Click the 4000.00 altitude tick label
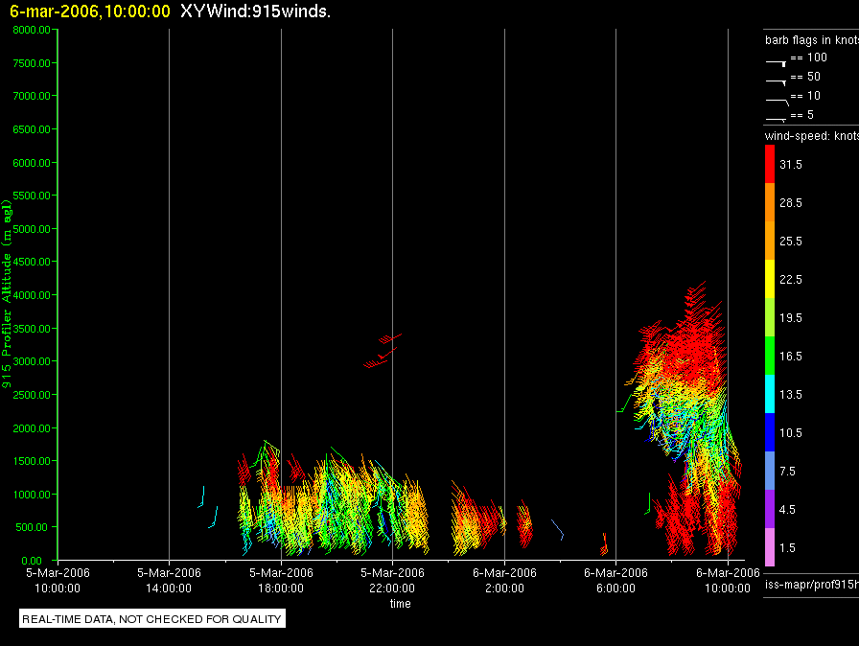This screenshot has width=859, height=646. pyautogui.click(x=32, y=295)
